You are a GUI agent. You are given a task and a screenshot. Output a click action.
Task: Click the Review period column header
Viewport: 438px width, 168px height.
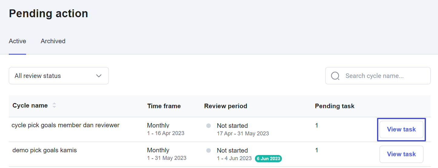(226, 106)
